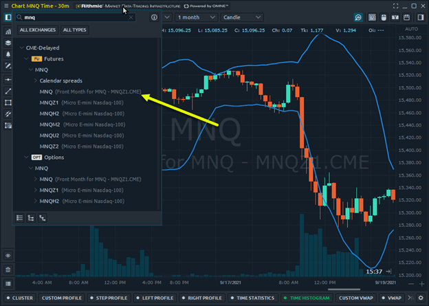Collapse the Options group

point(26,157)
